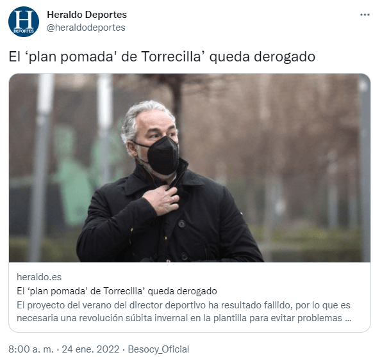373x357 pixels.
Task: Open the Besocy_Oficial source label
Action: click(x=158, y=349)
